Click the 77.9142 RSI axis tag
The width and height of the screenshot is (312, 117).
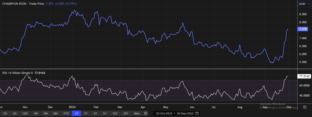(x=304, y=76)
